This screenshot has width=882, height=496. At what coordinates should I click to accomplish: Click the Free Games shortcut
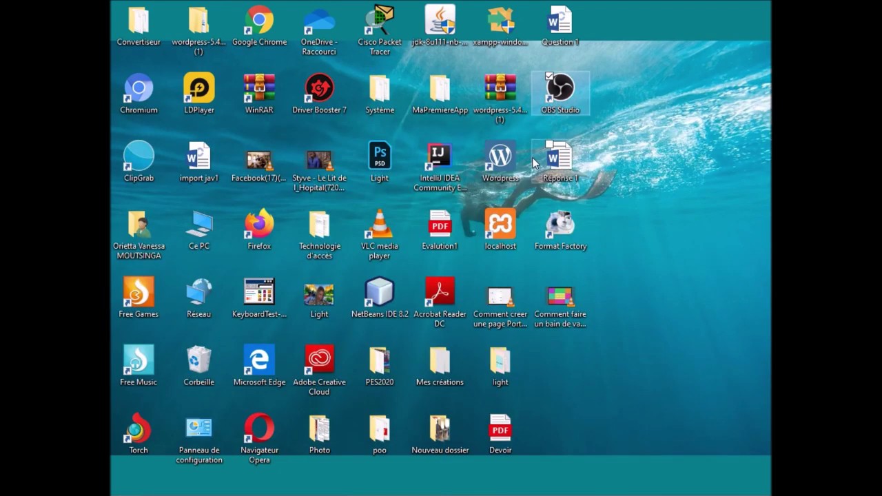click(x=139, y=292)
